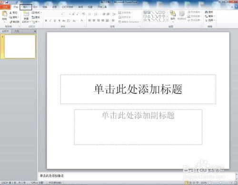
Task: Switch to the Home (开始) tab
Action: (x=16, y=7)
